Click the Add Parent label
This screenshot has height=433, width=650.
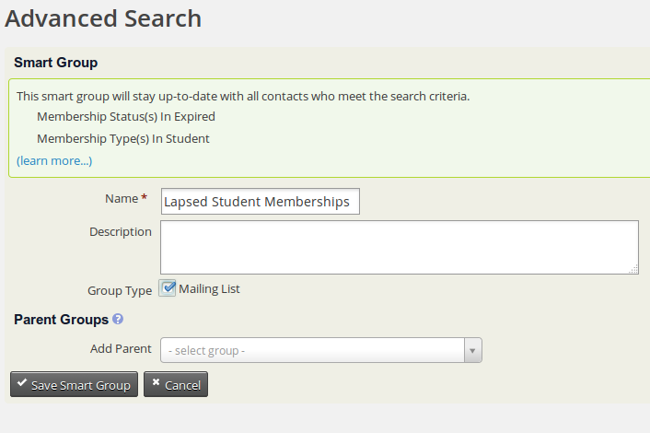coord(121,348)
